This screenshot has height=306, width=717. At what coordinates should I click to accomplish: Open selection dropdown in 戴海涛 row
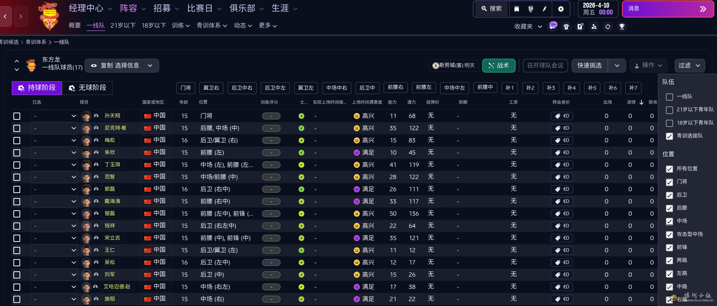[55, 201]
